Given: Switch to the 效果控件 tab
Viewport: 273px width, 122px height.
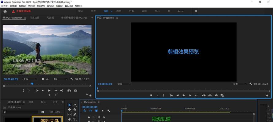Looking at the screenshot, I should [x=34, y=18].
